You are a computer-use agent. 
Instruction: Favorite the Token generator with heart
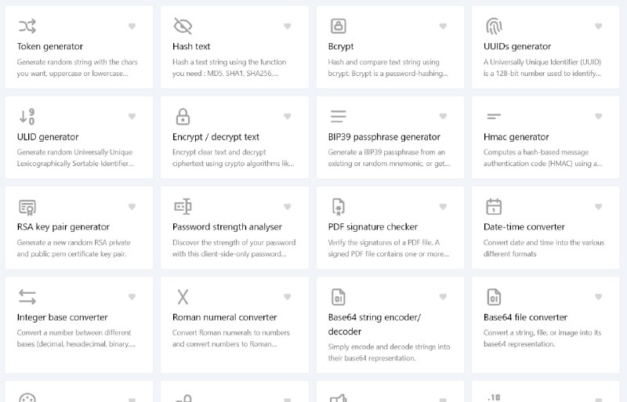pos(132,26)
